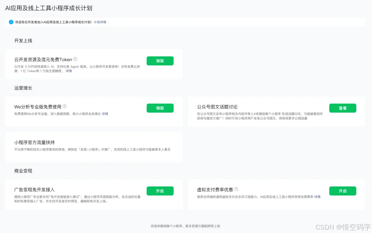Click the page title AI应用及线上工具小程序成长计划
The width and height of the screenshot is (372, 233).
50,8
